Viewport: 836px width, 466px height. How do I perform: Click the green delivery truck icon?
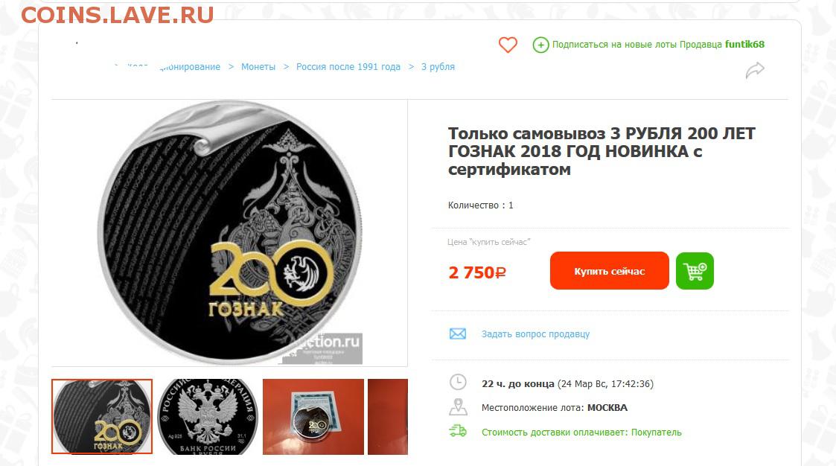point(457,431)
